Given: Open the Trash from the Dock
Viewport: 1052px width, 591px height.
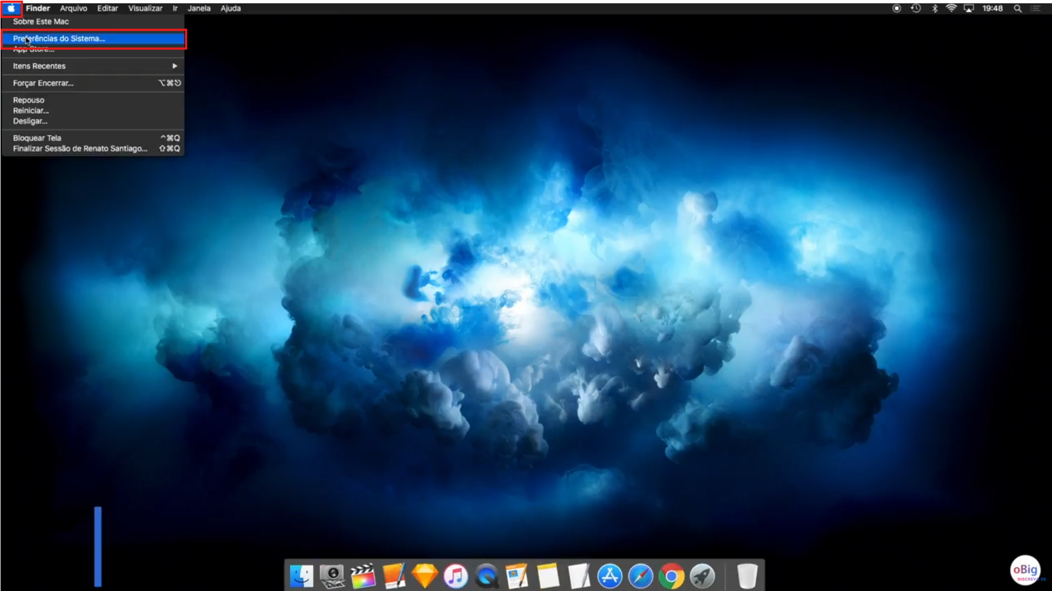Looking at the screenshot, I should (748, 576).
